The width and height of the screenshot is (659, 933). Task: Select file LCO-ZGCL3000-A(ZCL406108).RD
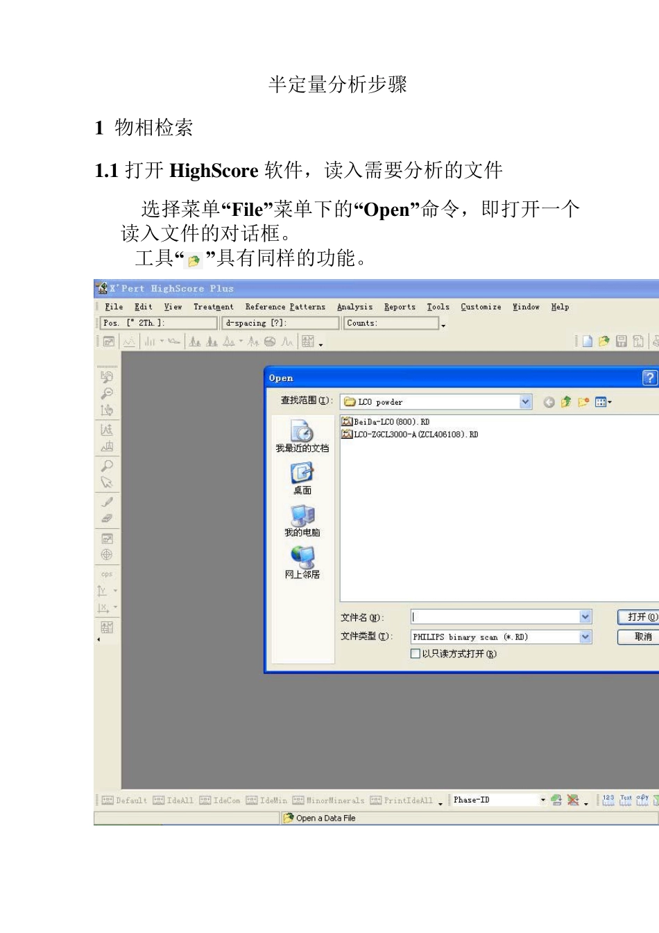[410, 434]
